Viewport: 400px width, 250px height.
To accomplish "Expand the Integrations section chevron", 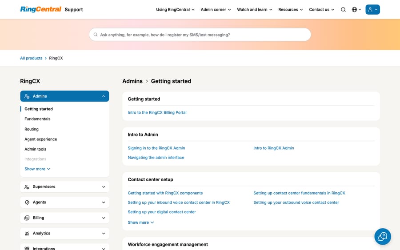I will click(x=104, y=249).
